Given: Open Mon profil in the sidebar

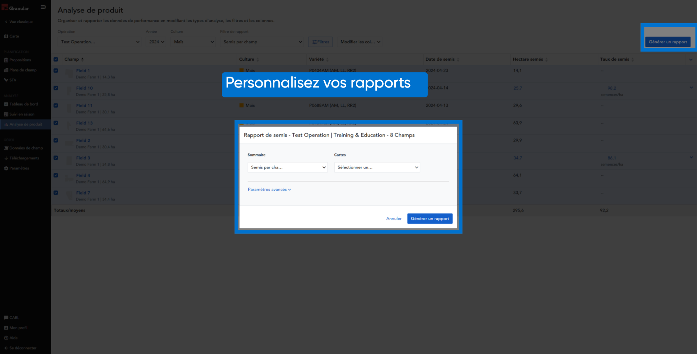Looking at the screenshot, I should [x=16, y=328].
